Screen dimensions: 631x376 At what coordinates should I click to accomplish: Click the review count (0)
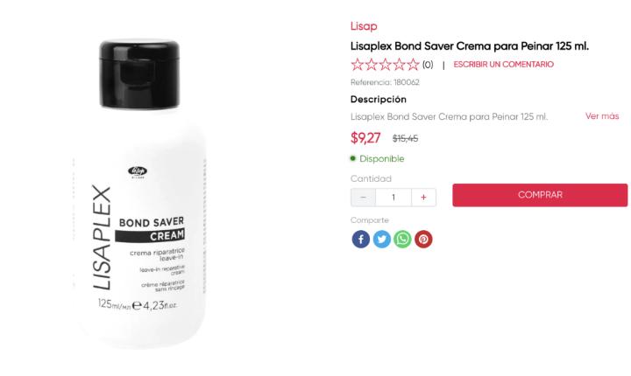click(x=428, y=65)
